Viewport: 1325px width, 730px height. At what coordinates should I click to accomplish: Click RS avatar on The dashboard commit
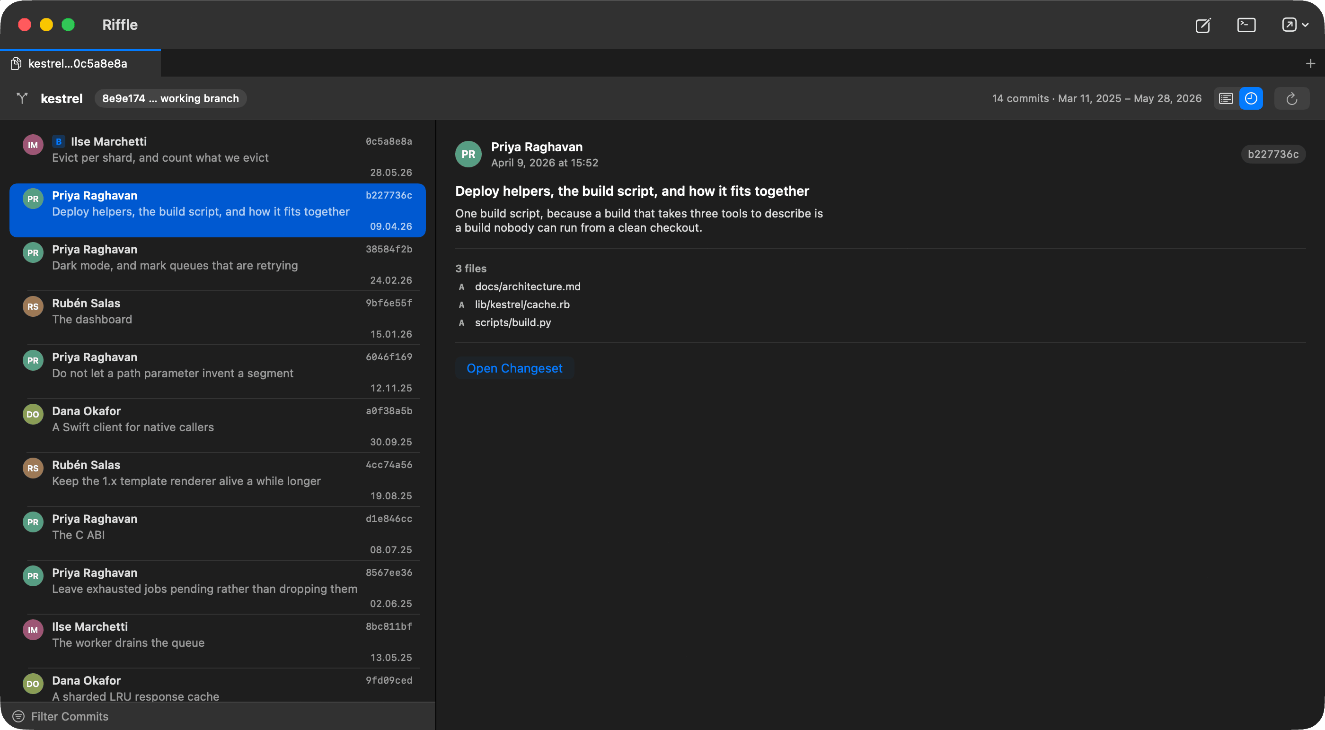click(x=33, y=306)
